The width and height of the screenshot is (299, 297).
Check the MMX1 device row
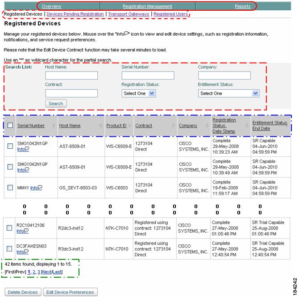click(x=10, y=188)
